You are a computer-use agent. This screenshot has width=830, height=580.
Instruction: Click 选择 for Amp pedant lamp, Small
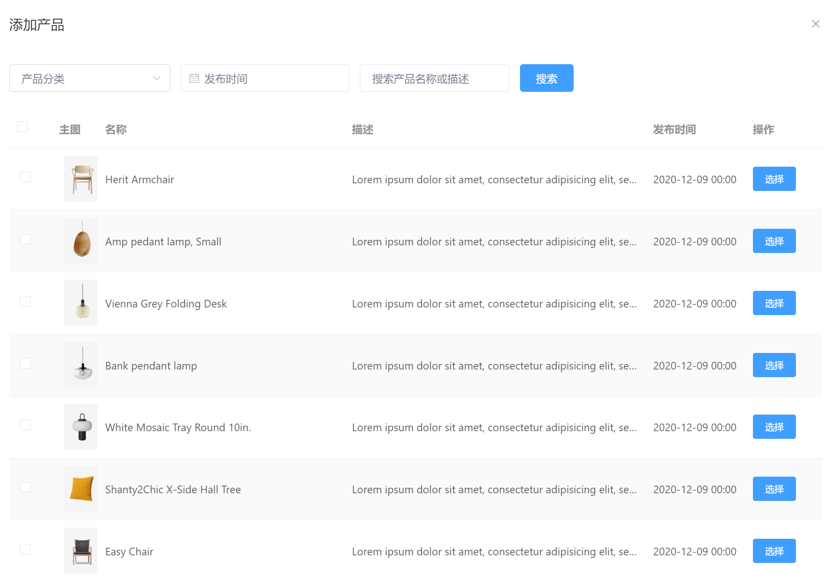pos(774,241)
